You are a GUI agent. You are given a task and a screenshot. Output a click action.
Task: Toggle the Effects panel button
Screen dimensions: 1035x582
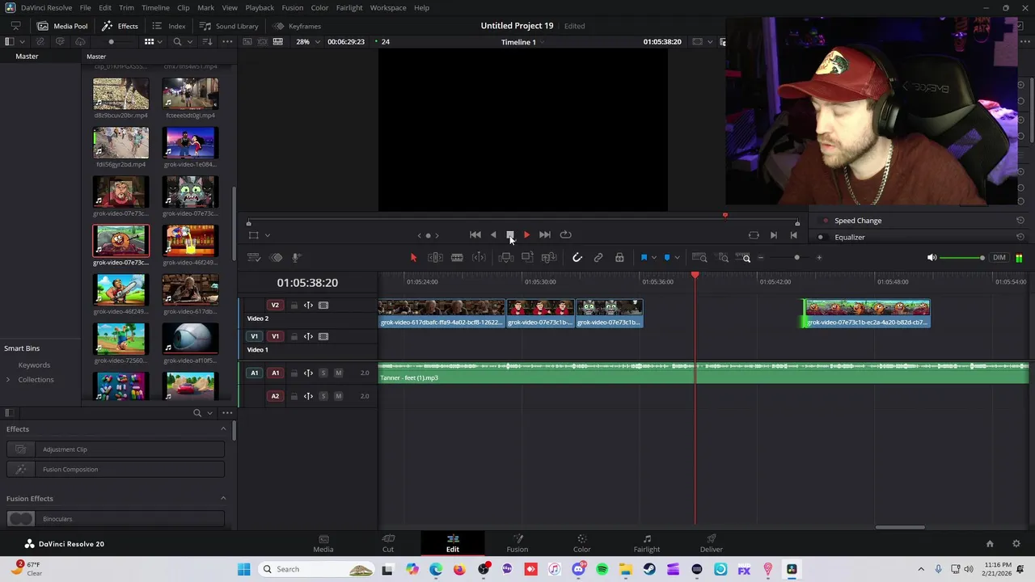click(x=120, y=26)
